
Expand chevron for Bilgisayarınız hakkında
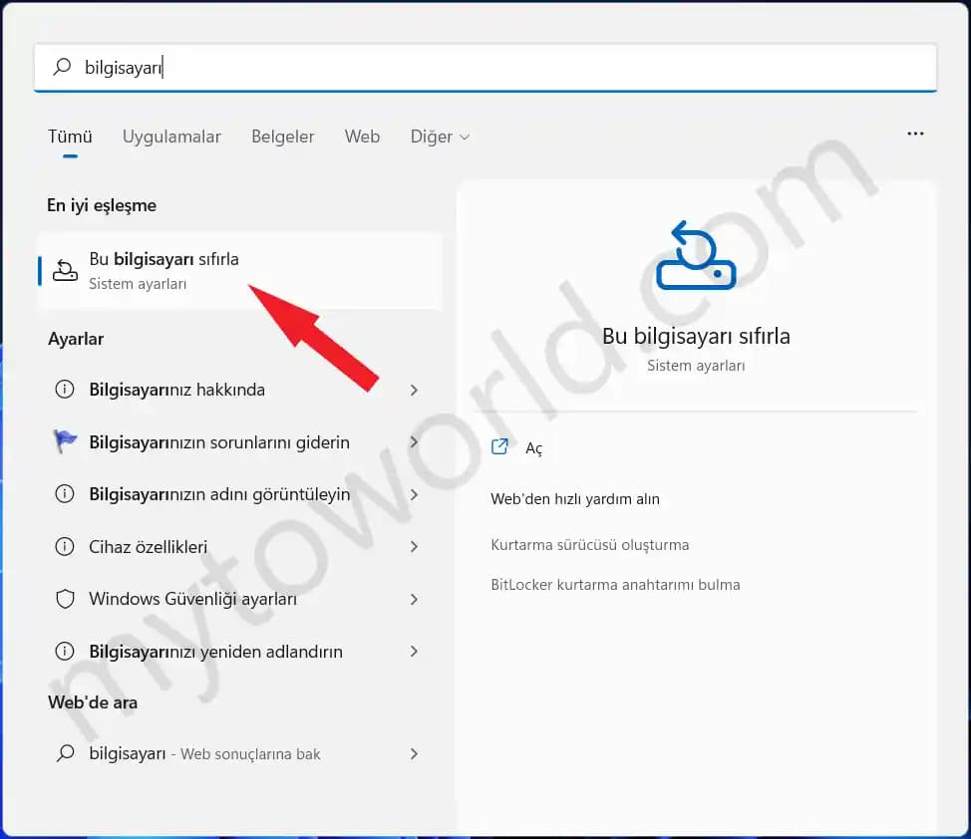coord(414,390)
